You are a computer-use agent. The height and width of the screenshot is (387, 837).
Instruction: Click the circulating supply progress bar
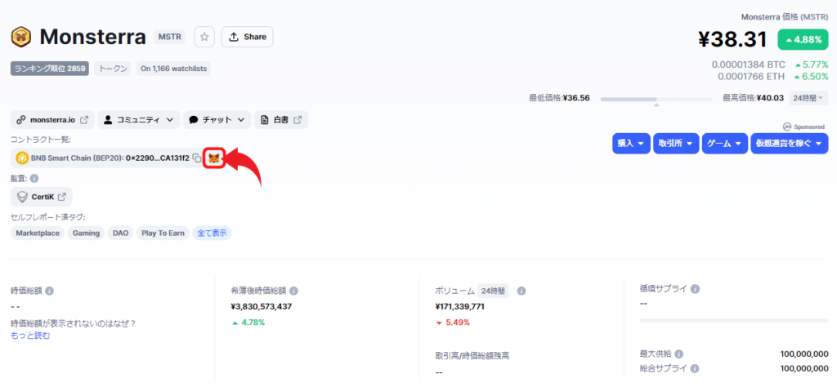point(734,320)
